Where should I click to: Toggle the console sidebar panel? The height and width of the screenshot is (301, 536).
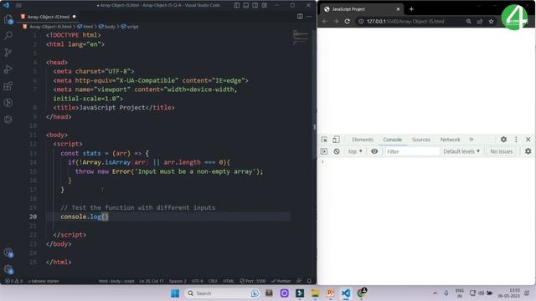point(324,151)
